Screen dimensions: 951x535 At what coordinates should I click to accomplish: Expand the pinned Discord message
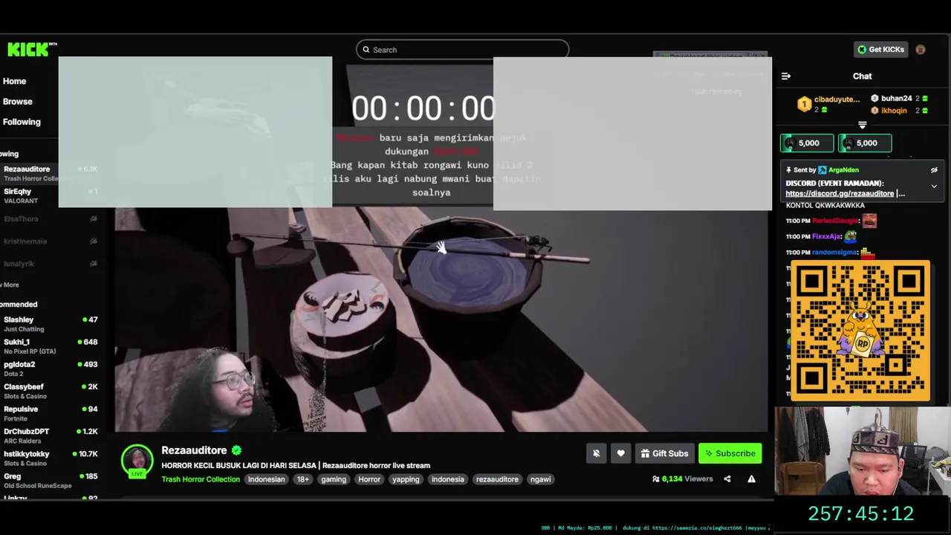click(934, 187)
